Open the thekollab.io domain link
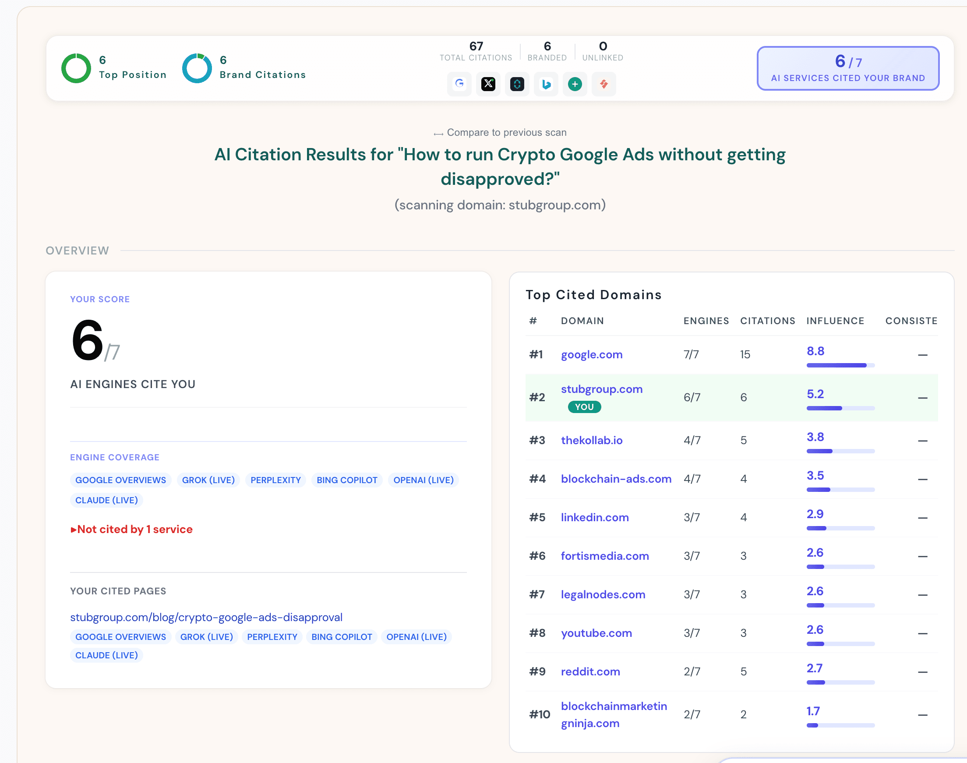 pyautogui.click(x=591, y=440)
